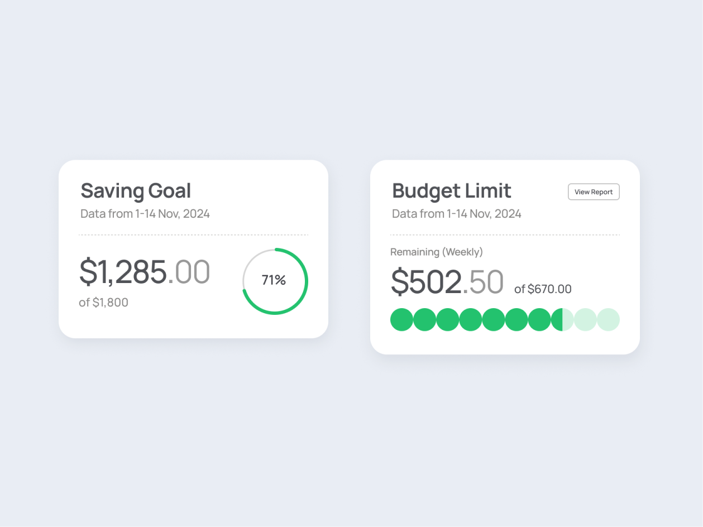Toggle the fourth green budget indicator dot
This screenshot has width=703, height=527.
click(470, 319)
